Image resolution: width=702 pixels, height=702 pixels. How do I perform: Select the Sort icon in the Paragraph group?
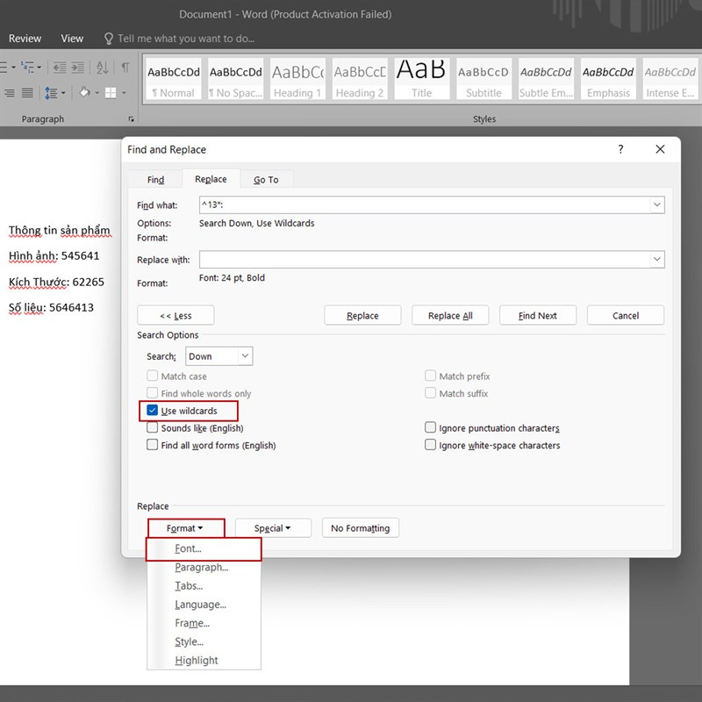(x=104, y=68)
